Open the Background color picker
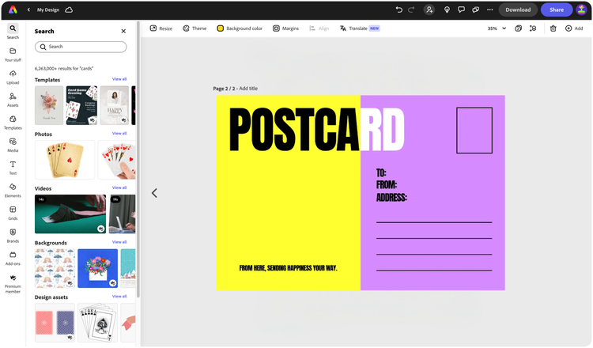Viewport: 593px width, 348px height. pos(240,28)
